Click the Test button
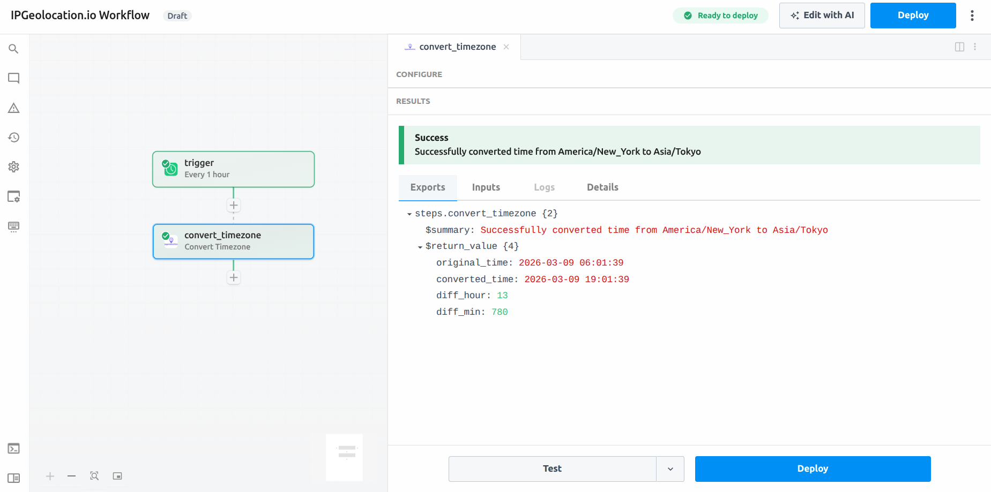This screenshot has width=991, height=492. click(x=552, y=469)
